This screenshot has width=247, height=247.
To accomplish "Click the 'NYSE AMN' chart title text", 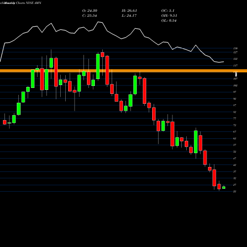I will pyautogui.click(x=34, y=3).
